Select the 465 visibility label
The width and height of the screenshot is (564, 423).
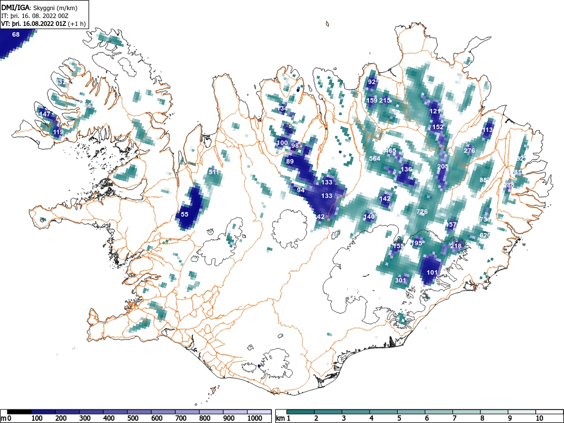[390, 151]
